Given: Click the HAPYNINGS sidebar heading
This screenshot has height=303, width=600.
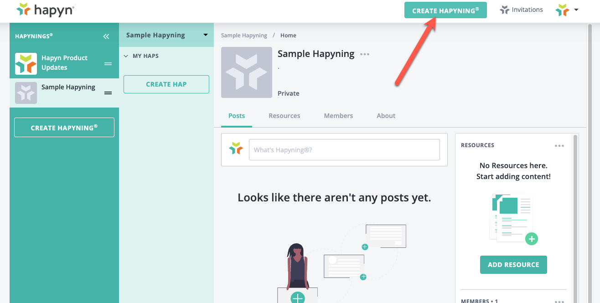Looking at the screenshot, I should click(x=34, y=36).
